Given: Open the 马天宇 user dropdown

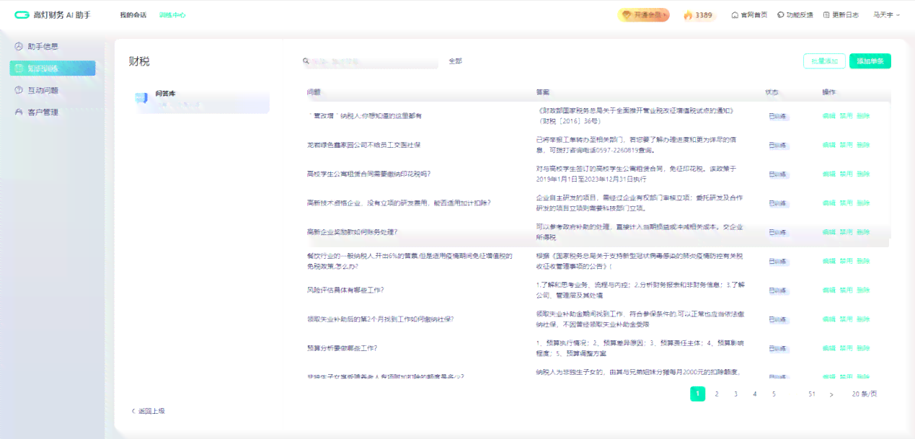Looking at the screenshot, I should tap(886, 15).
